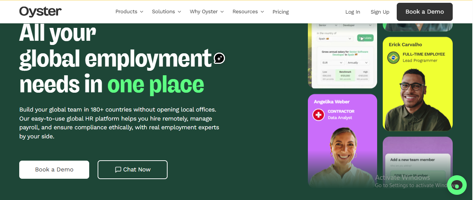Expand the Products menu

[x=129, y=11]
